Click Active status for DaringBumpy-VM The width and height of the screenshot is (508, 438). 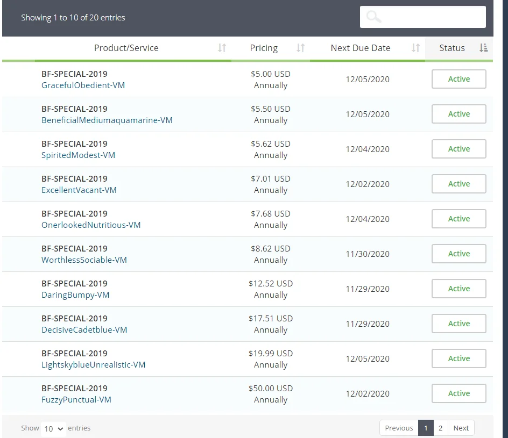point(458,289)
